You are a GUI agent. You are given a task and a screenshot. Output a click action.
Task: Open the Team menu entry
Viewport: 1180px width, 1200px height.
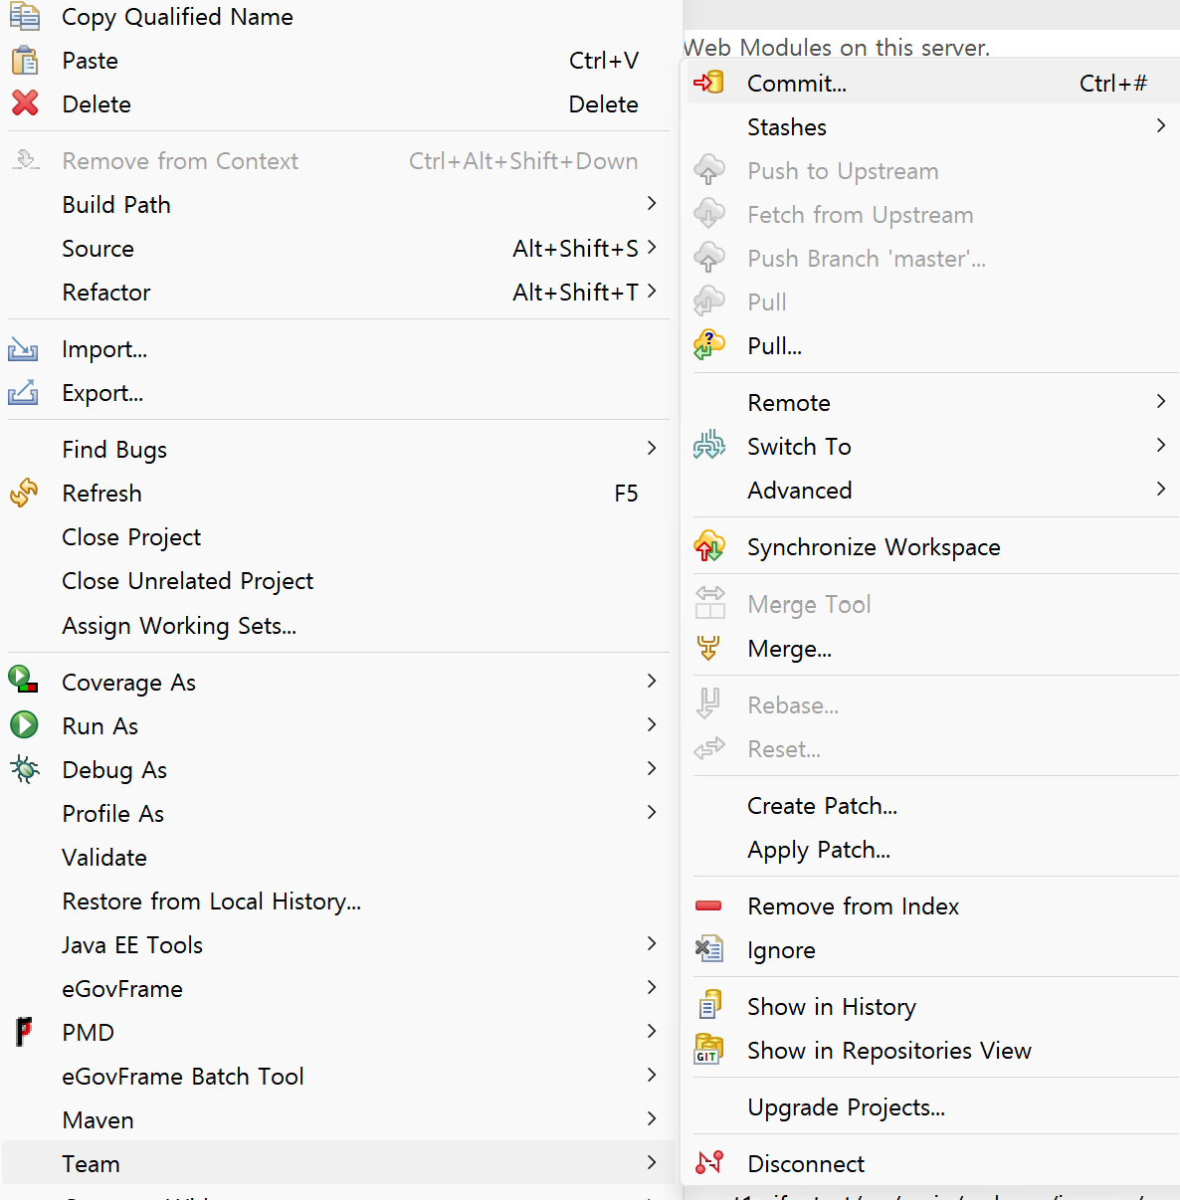(x=338, y=1163)
